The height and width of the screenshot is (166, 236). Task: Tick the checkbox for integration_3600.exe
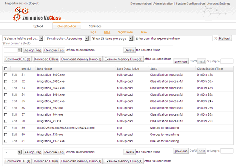6,74
